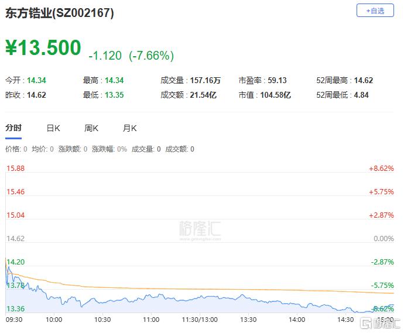Click the 涨跌额 readout in chart header
This screenshot has width=404, height=333.
pyautogui.click(x=73, y=149)
